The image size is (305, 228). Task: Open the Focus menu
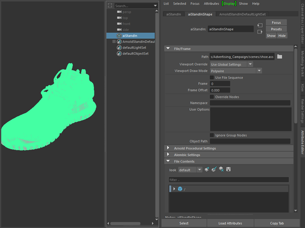click(195, 4)
